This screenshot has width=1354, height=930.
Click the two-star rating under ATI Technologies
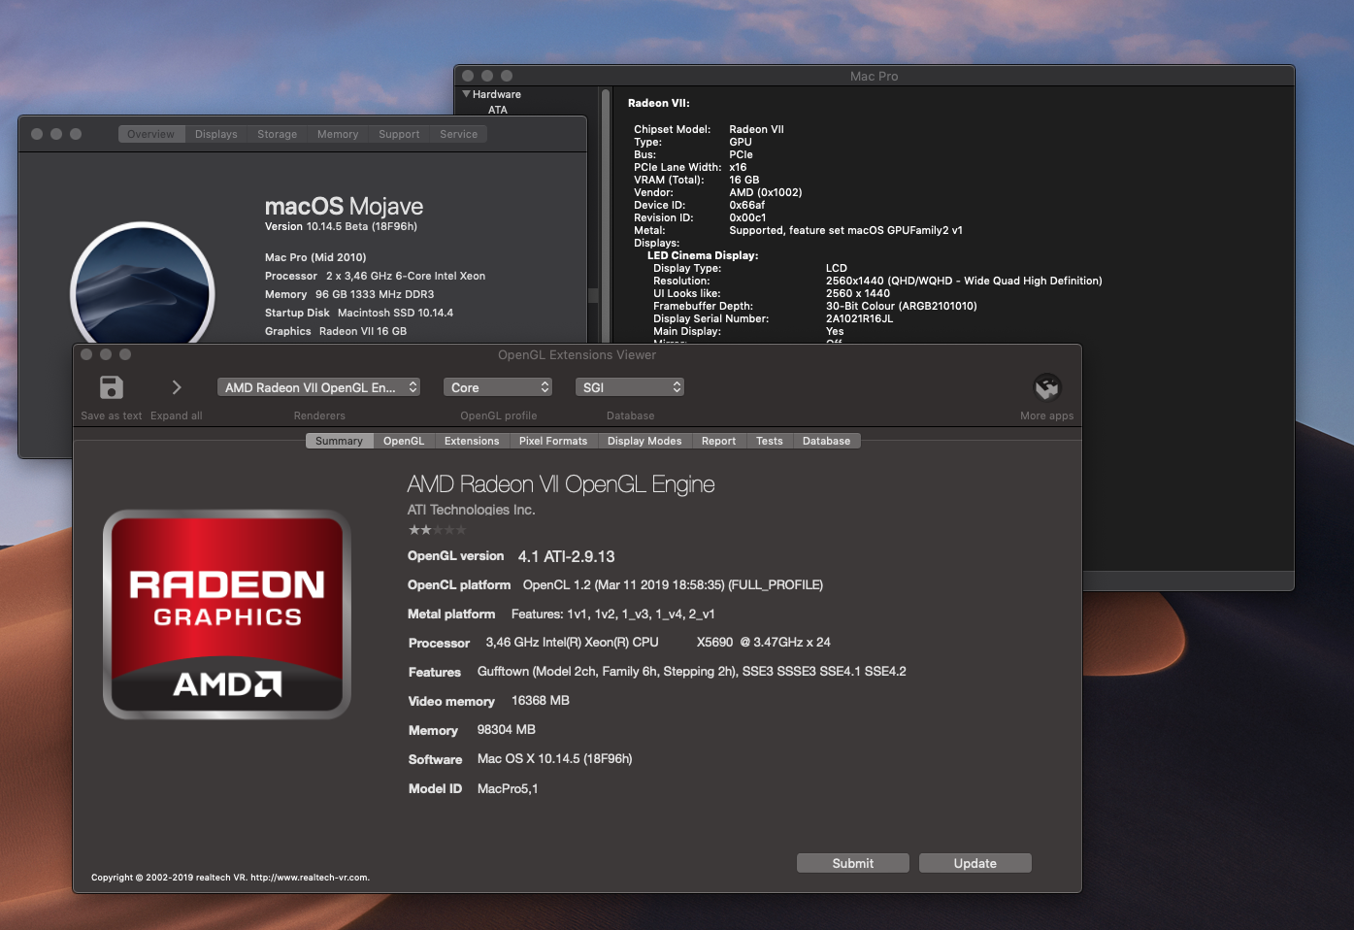437,530
